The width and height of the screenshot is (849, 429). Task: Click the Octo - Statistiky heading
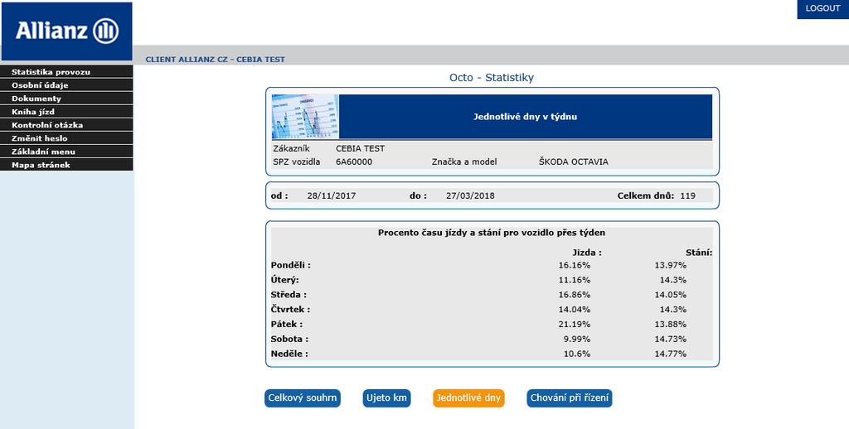pyautogui.click(x=492, y=77)
